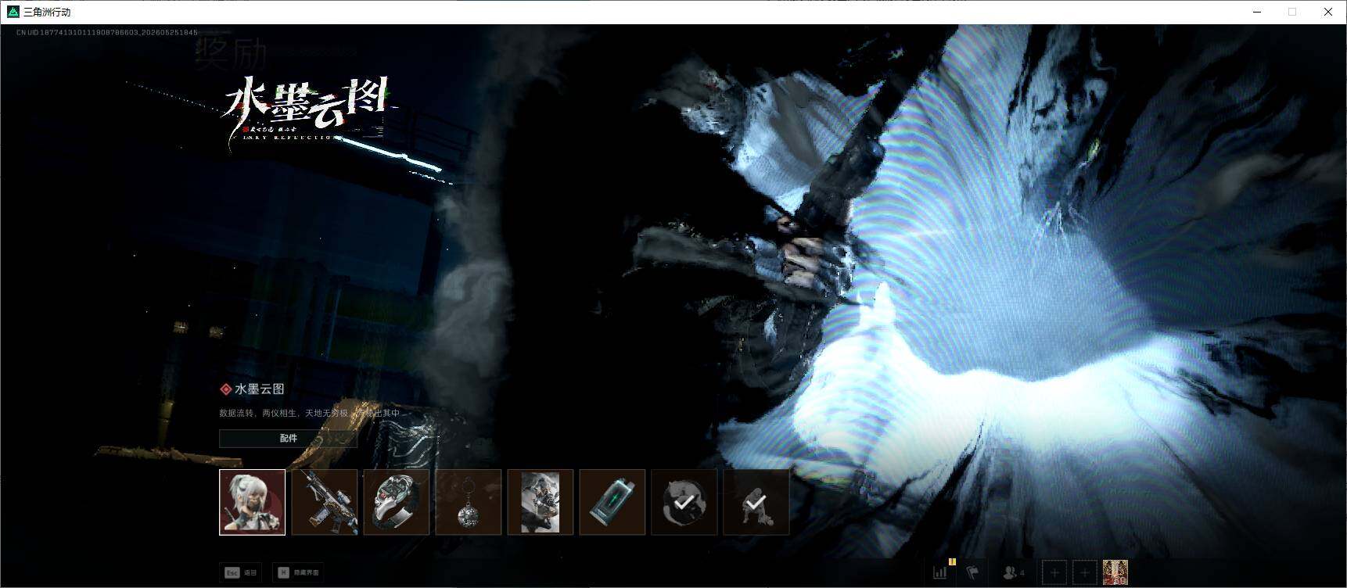The height and width of the screenshot is (588, 1347).
Task: Open the 配件 accessories button
Action: [288, 439]
